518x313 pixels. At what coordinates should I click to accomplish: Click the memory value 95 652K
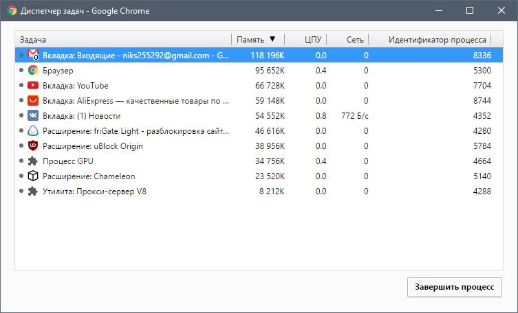270,71
